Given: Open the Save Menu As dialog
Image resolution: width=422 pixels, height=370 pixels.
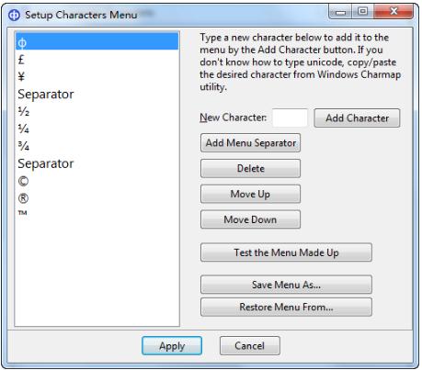Looking at the screenshot, I should pyautogui.click(x=286, y=285).
